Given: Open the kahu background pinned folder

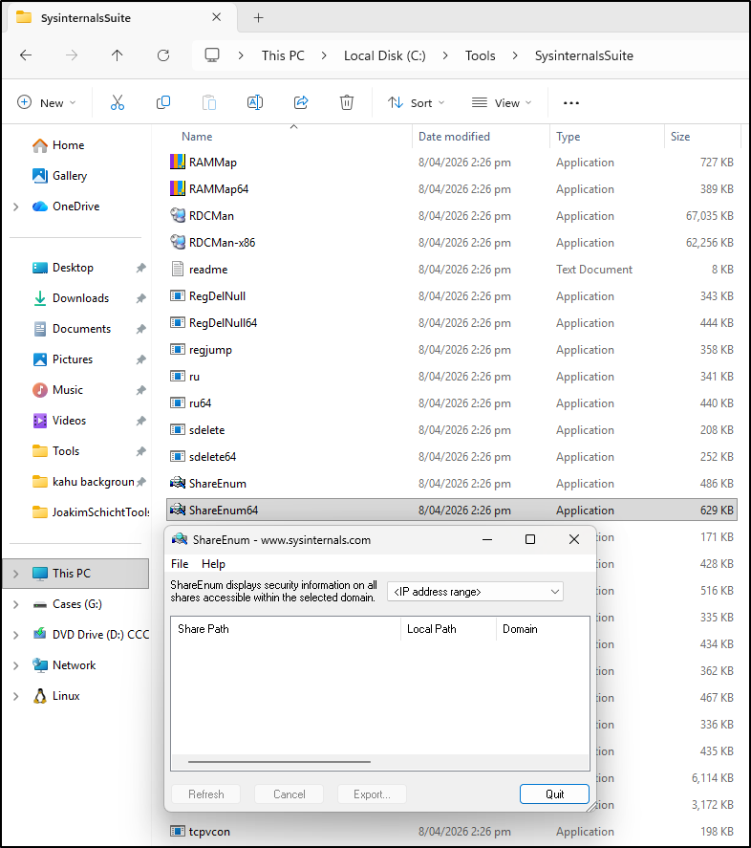Looking at the screenshot, I should point(83,481).
